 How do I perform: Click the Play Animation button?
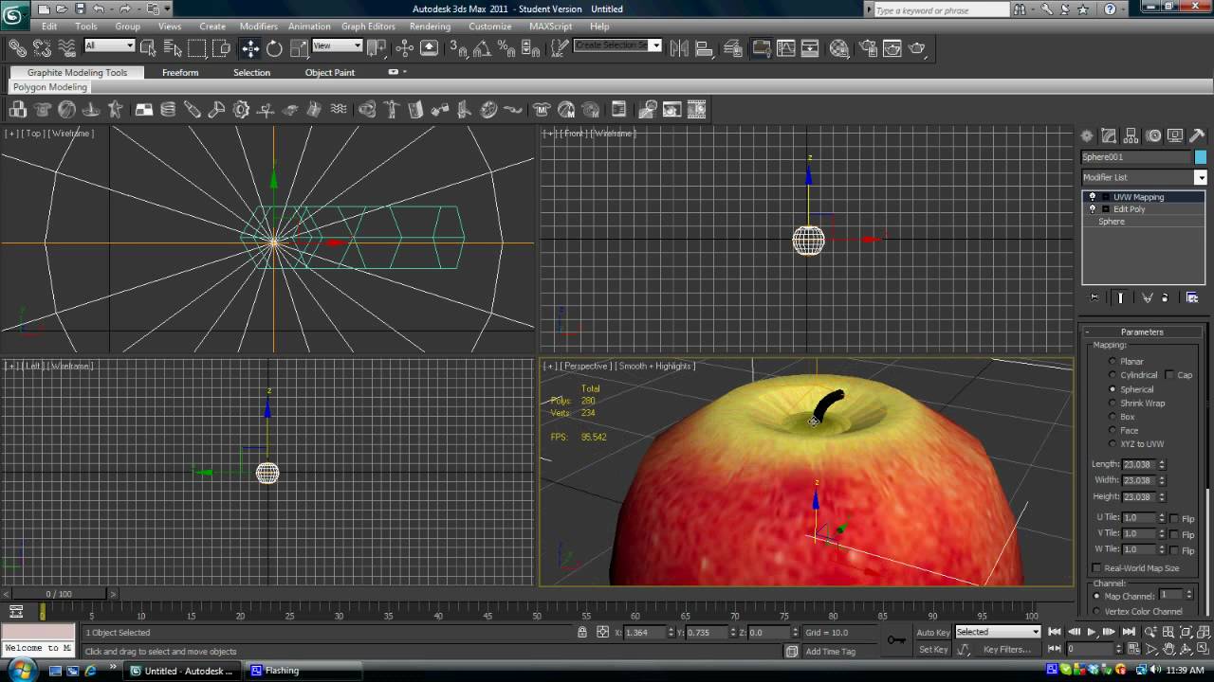coord(1092,632)
